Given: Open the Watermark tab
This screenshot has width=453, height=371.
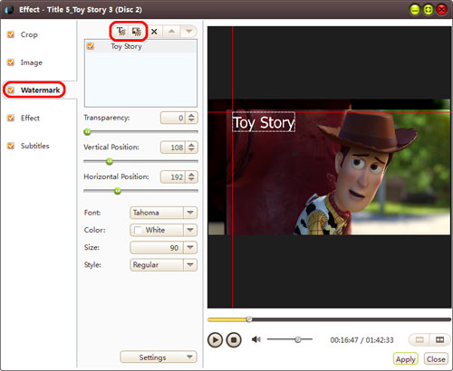Looking at the screenshot, I should (40, 90).
